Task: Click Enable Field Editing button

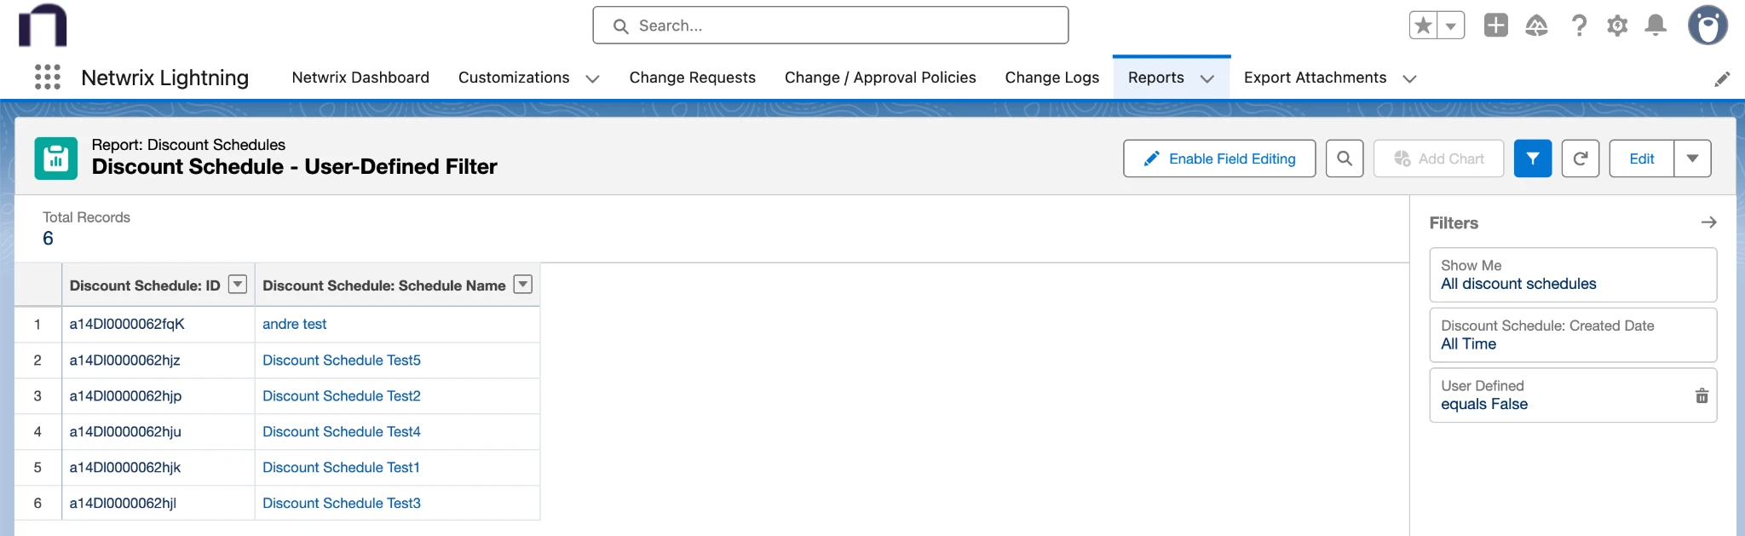Action: [1219, 158]
